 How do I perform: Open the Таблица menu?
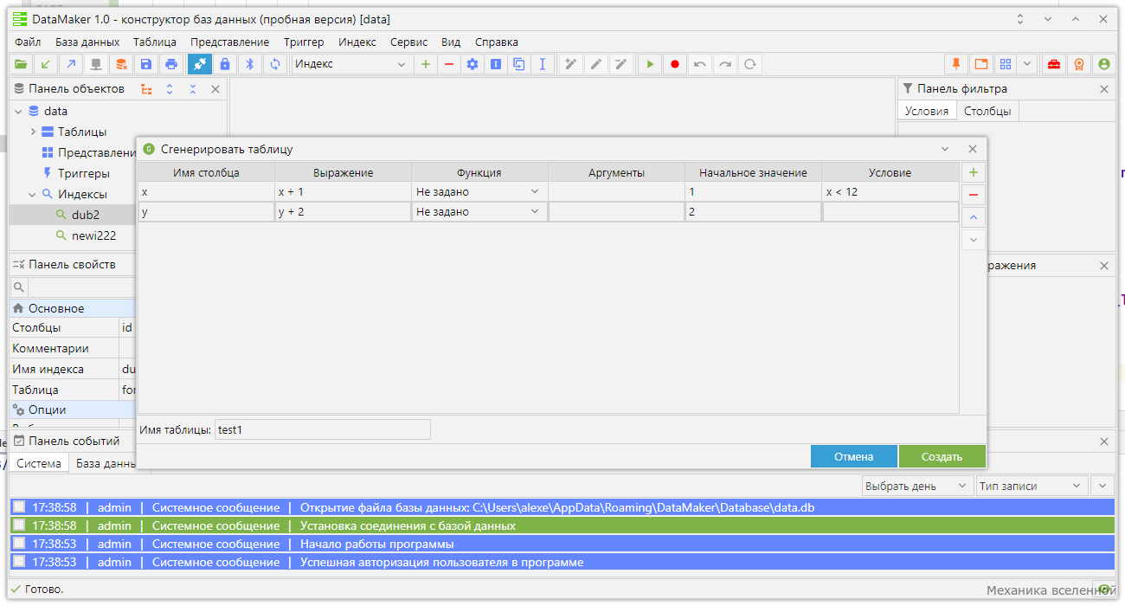pyautogui.click(x=155, y=42)
